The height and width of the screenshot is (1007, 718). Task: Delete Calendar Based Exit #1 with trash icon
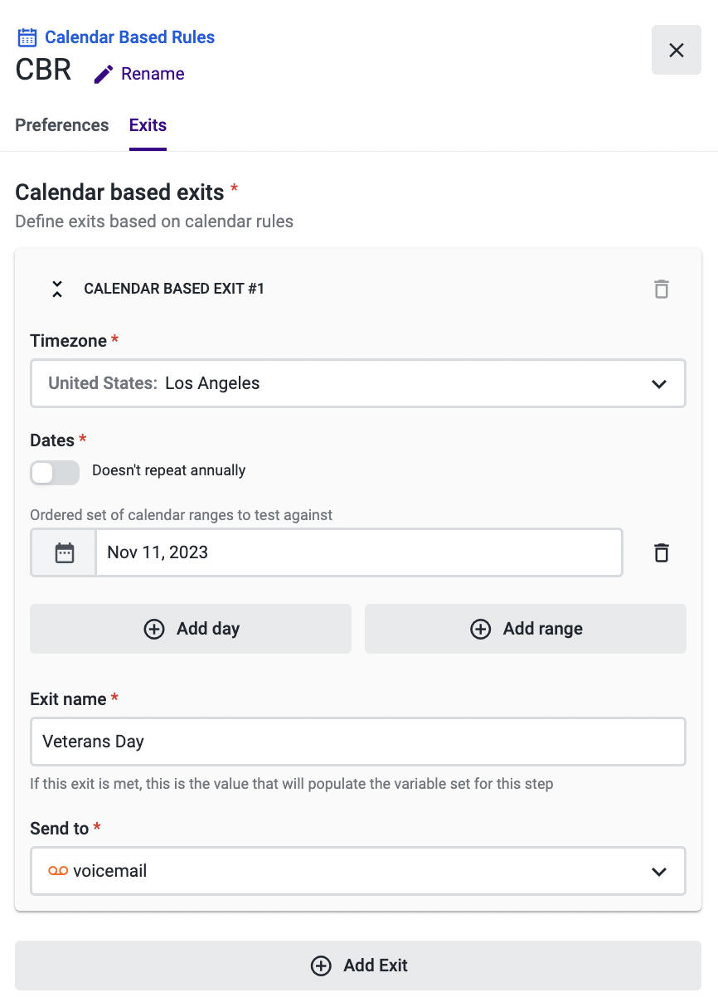[x=661, y=289]
